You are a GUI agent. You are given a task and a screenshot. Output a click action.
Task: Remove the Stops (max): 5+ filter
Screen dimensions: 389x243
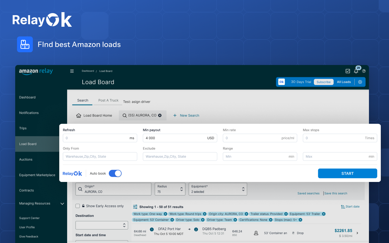point(300,220)
